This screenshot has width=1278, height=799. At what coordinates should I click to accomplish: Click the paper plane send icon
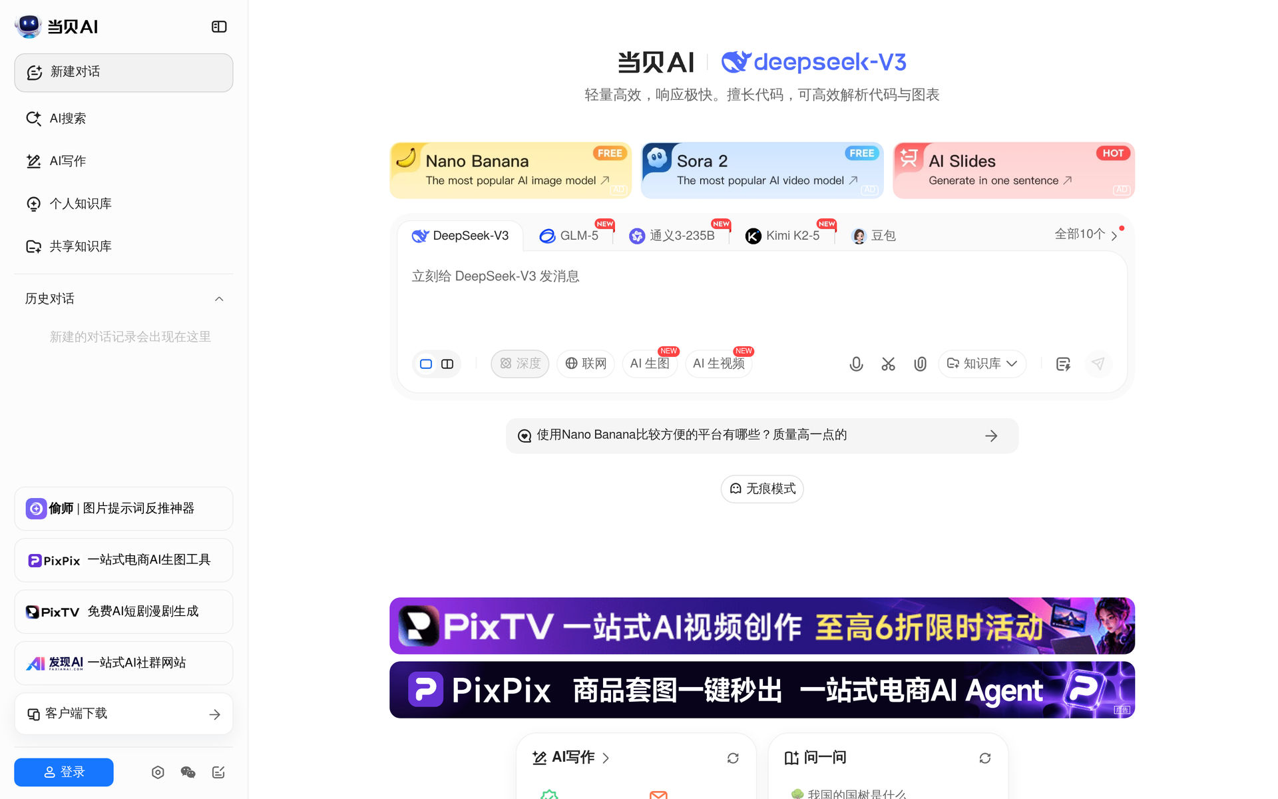(1098, 364)
